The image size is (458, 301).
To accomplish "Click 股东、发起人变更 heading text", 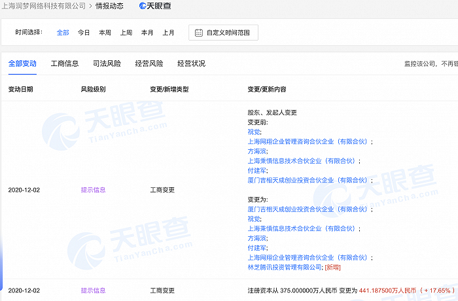I will click(x=272, y=113).
